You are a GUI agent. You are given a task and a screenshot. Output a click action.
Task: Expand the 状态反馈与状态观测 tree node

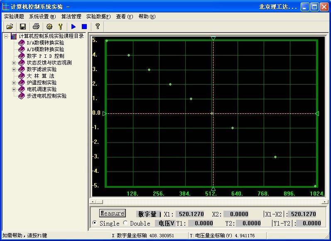(14, 63)
